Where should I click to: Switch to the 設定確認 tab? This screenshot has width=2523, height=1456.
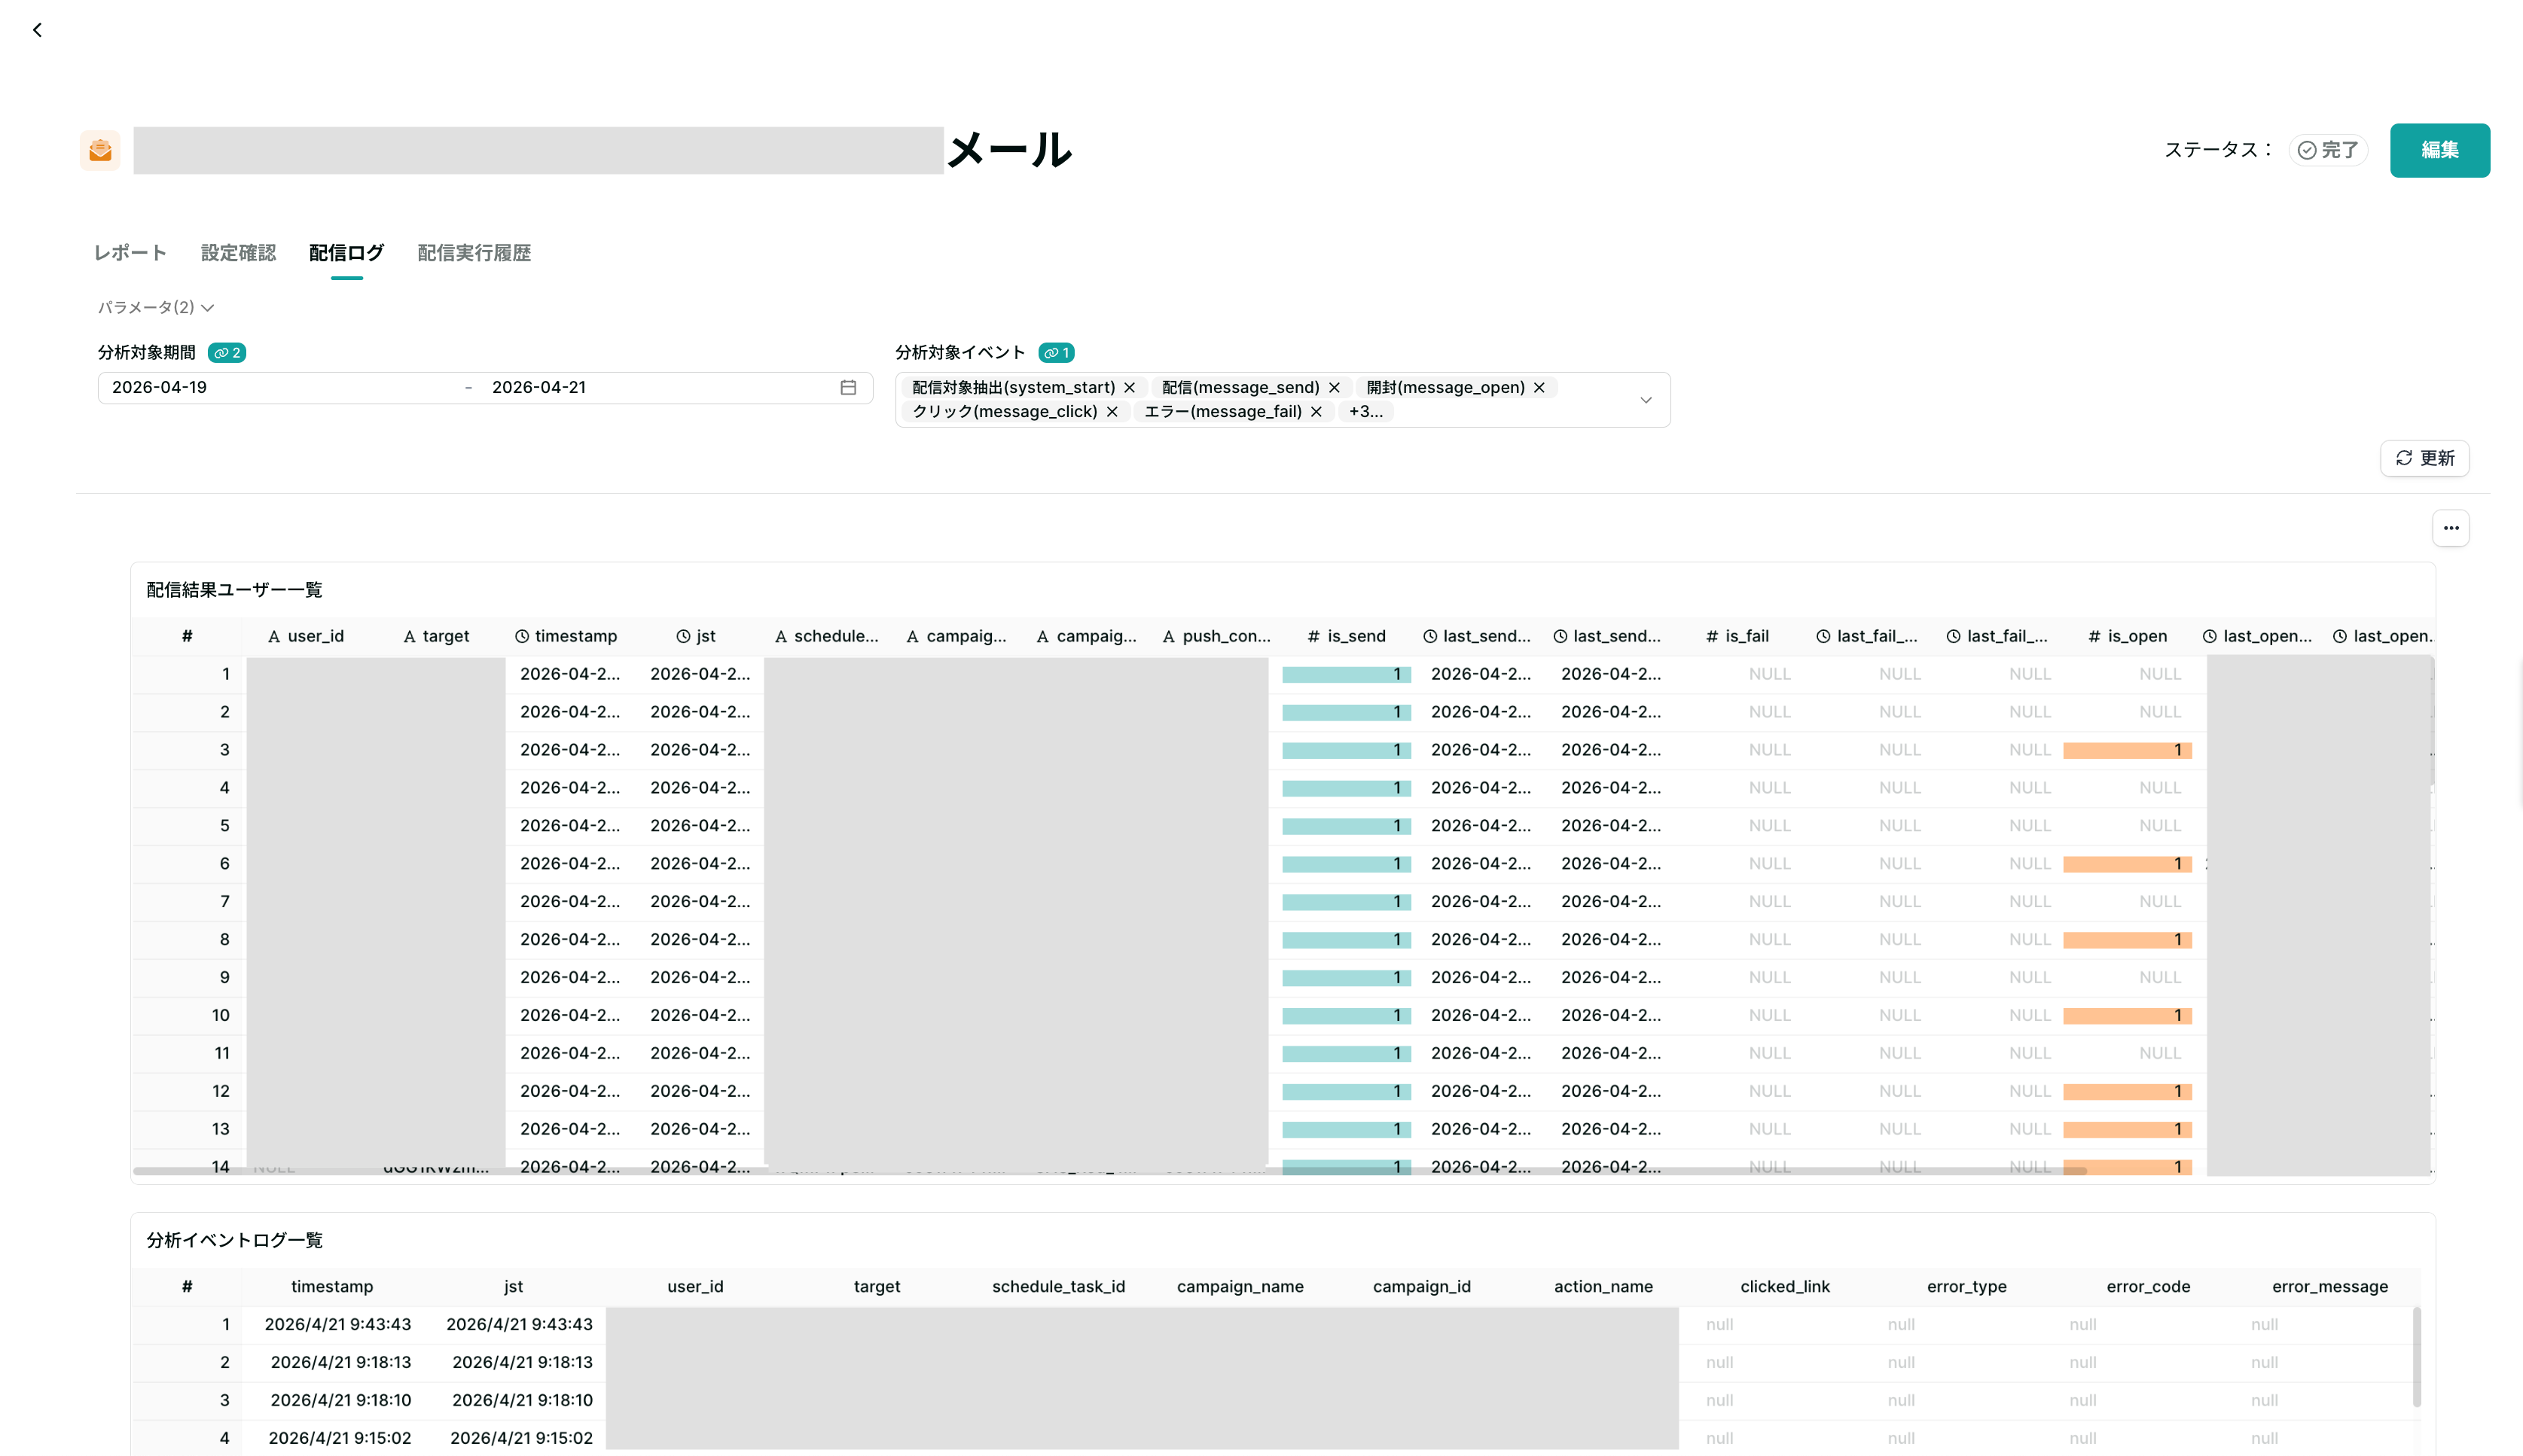click(238, 253)
